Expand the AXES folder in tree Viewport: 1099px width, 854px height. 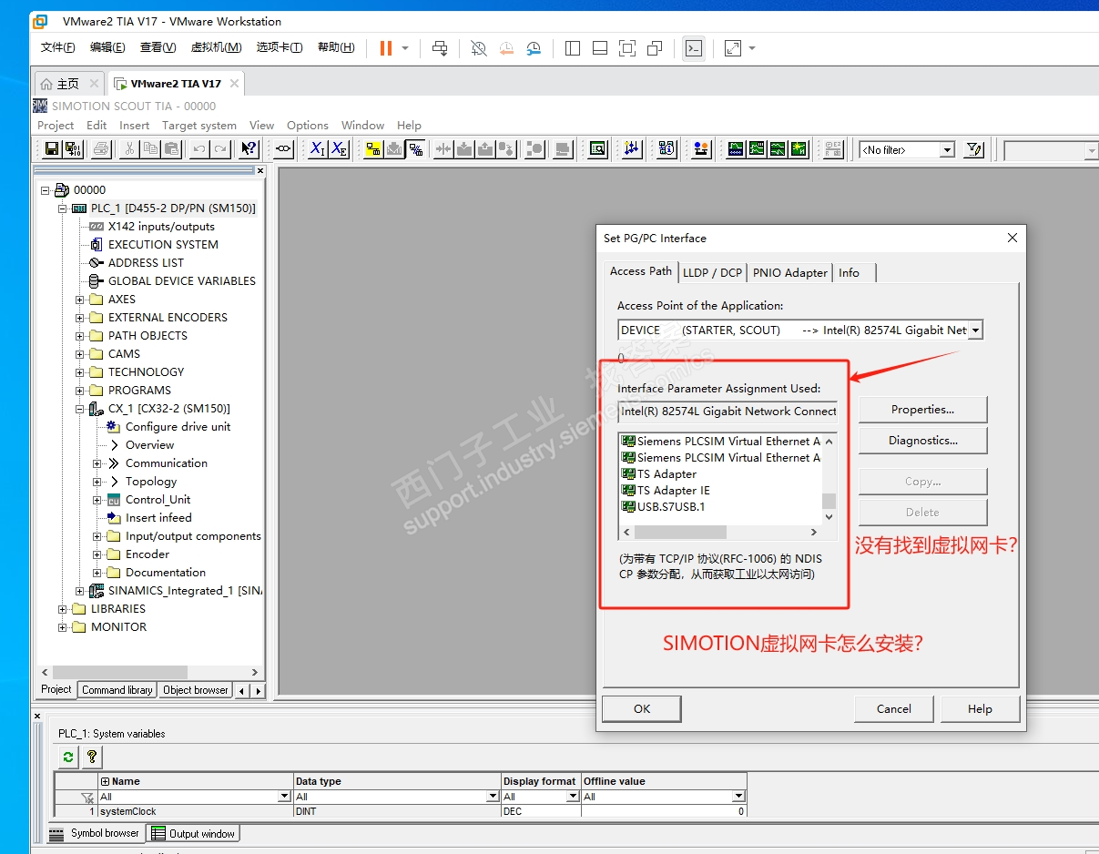tap(80, 300)
